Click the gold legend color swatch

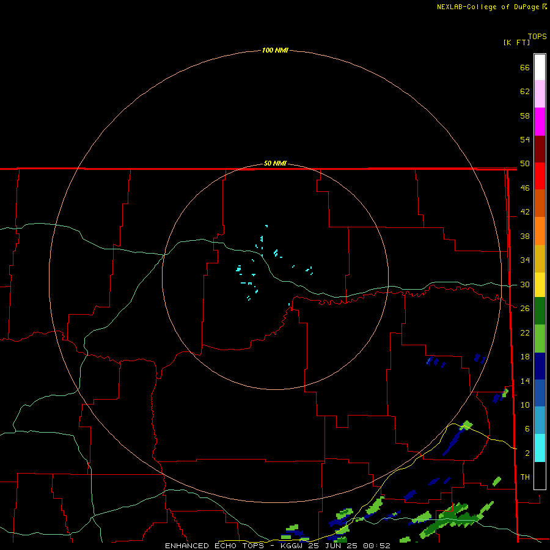point(540,258)
